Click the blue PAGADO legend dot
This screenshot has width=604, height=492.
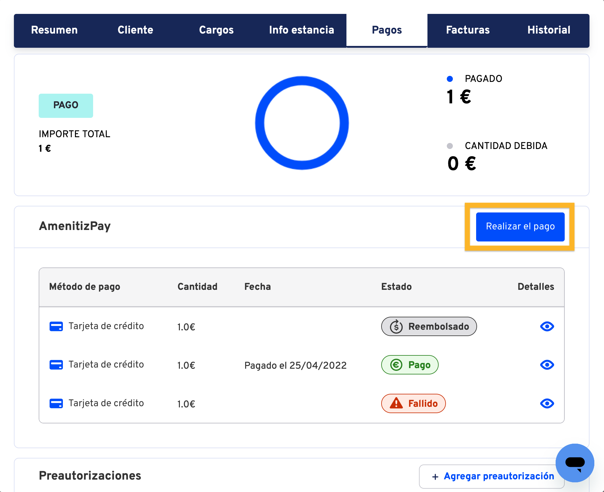coord(450,79)
